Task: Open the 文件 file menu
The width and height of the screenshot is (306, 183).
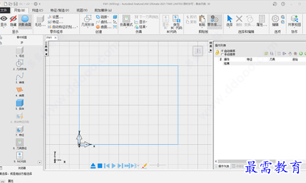Action: click(5, 10)
